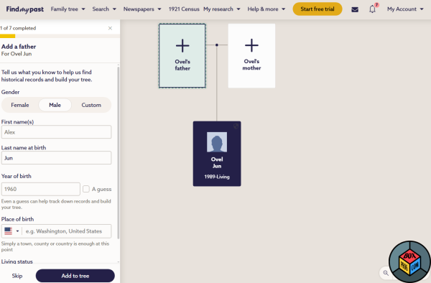Expand the Newspapers menu
Screen dimensions: 431x283
coord(142,9)
